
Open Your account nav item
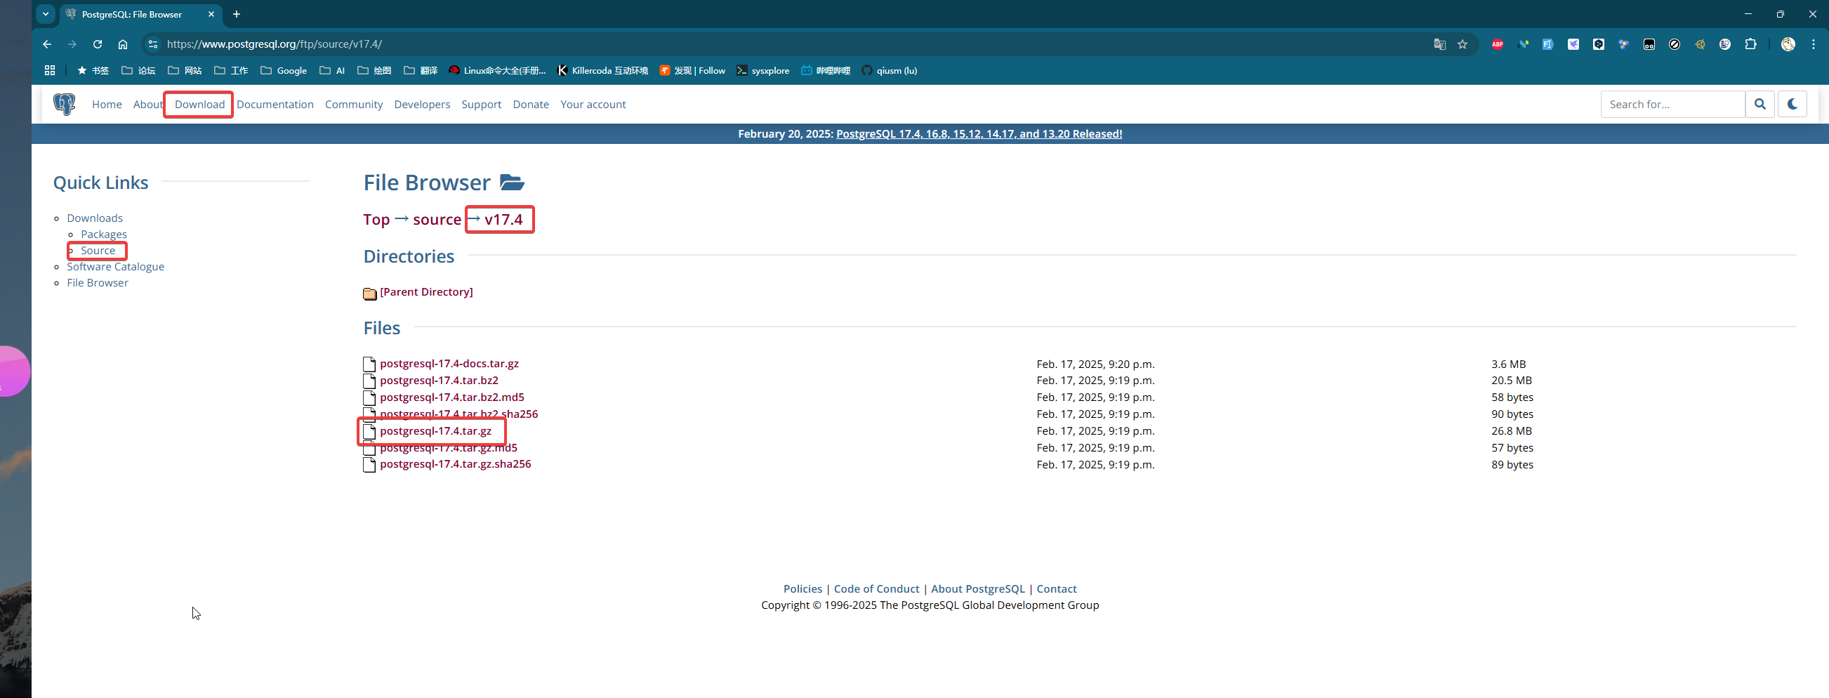pyautogui.click(x=593, y=105)
